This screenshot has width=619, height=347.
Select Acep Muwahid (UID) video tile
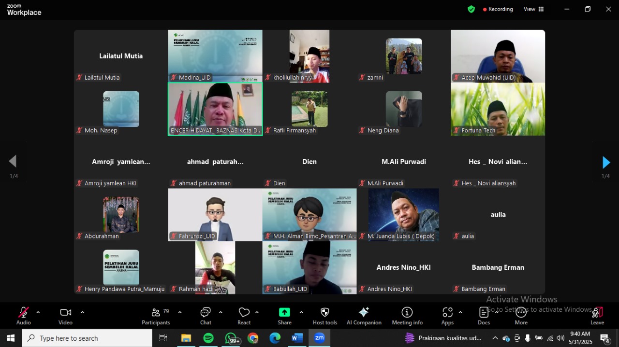[x=498, y=56]
